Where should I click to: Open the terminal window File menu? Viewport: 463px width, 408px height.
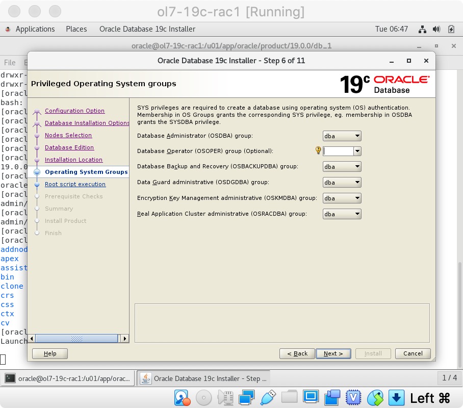click(10, 63)
